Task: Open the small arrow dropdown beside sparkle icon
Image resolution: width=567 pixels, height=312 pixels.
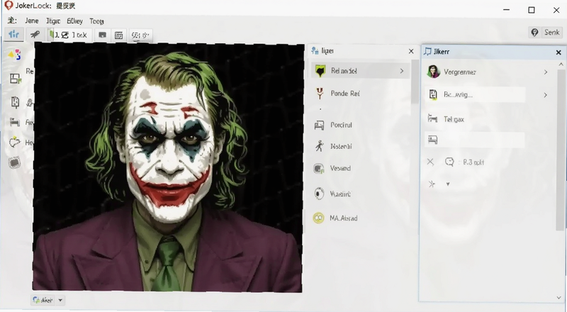Action: [x=448, y=184]
